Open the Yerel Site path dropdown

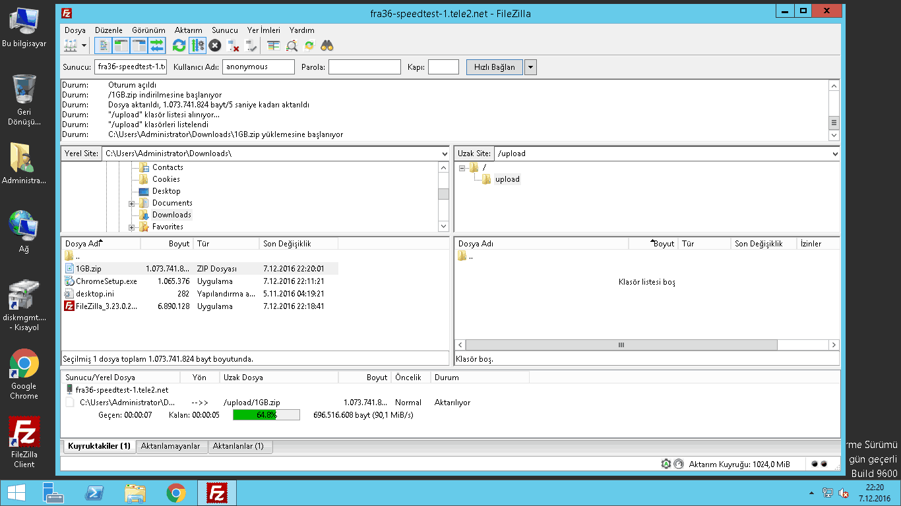[x=444, y=154]
